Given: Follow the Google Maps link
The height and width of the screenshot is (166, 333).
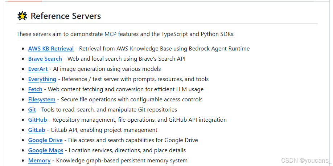Looking at the screenshot, I should tap(46, 150).
